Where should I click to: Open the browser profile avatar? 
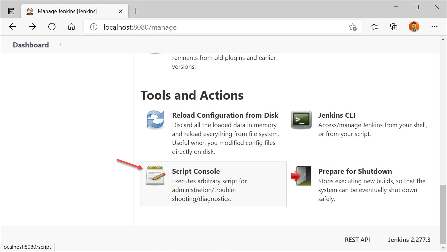414,27
